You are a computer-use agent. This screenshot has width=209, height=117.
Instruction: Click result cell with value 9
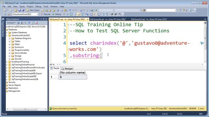pyautogui.click(x=73, y=77)
